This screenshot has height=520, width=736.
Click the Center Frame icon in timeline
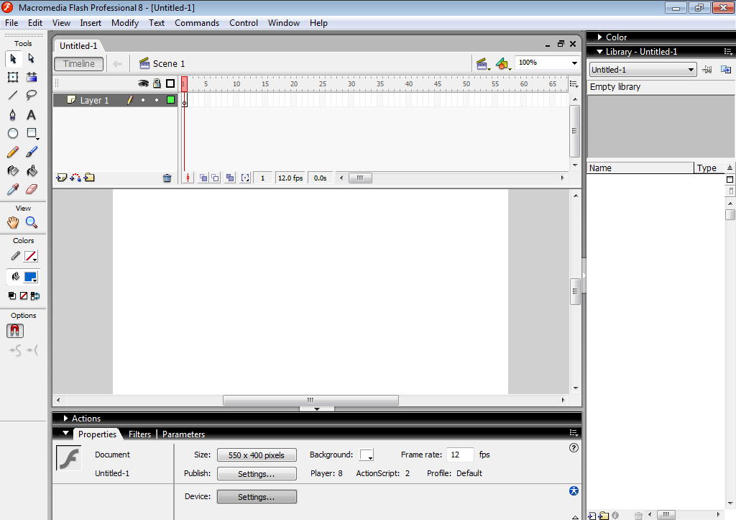point(188,178)
